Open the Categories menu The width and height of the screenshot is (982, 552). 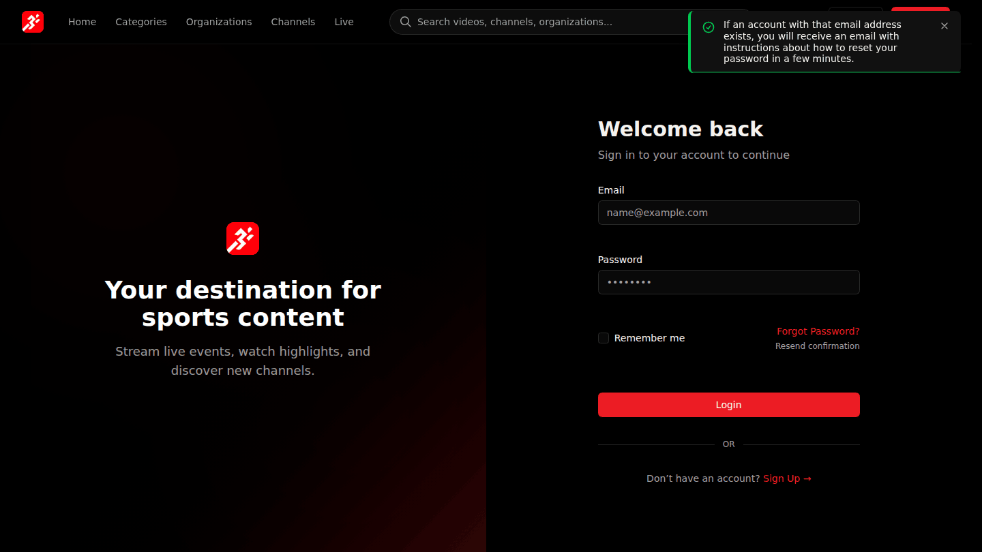141,22
